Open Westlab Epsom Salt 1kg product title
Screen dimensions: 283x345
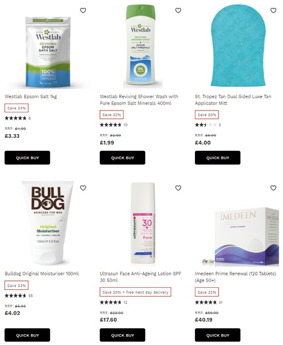point(31,97)
